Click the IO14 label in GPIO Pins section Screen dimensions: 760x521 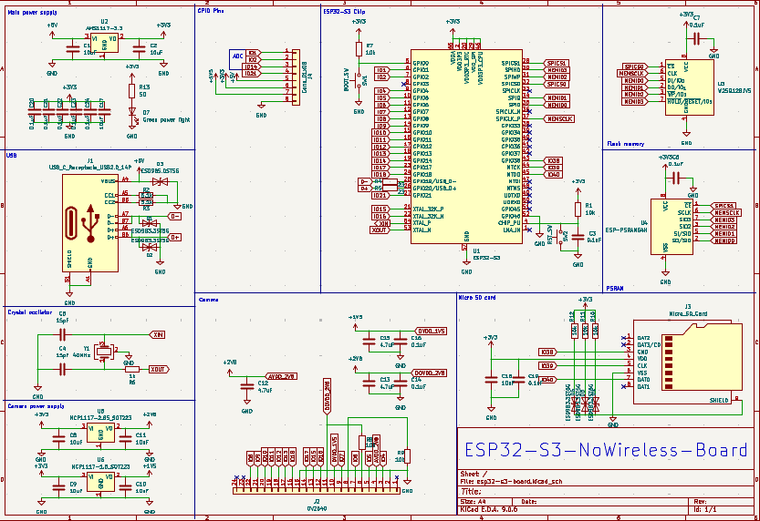pos(252,66)
